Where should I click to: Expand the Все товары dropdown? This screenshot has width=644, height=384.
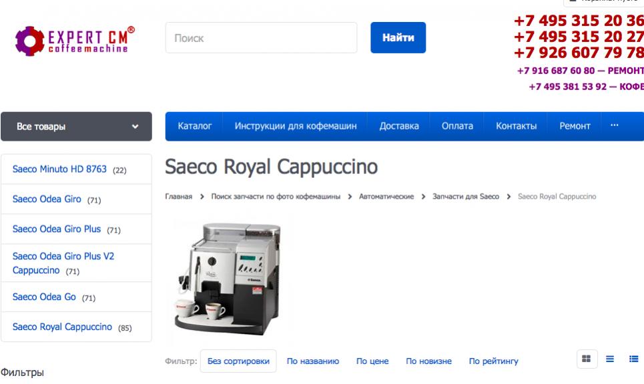76,127
